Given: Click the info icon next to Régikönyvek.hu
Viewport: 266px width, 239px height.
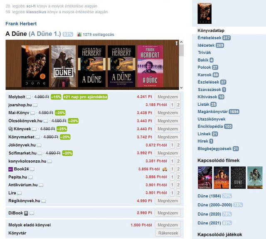Looking at the screenshot, I should point(43,201).
